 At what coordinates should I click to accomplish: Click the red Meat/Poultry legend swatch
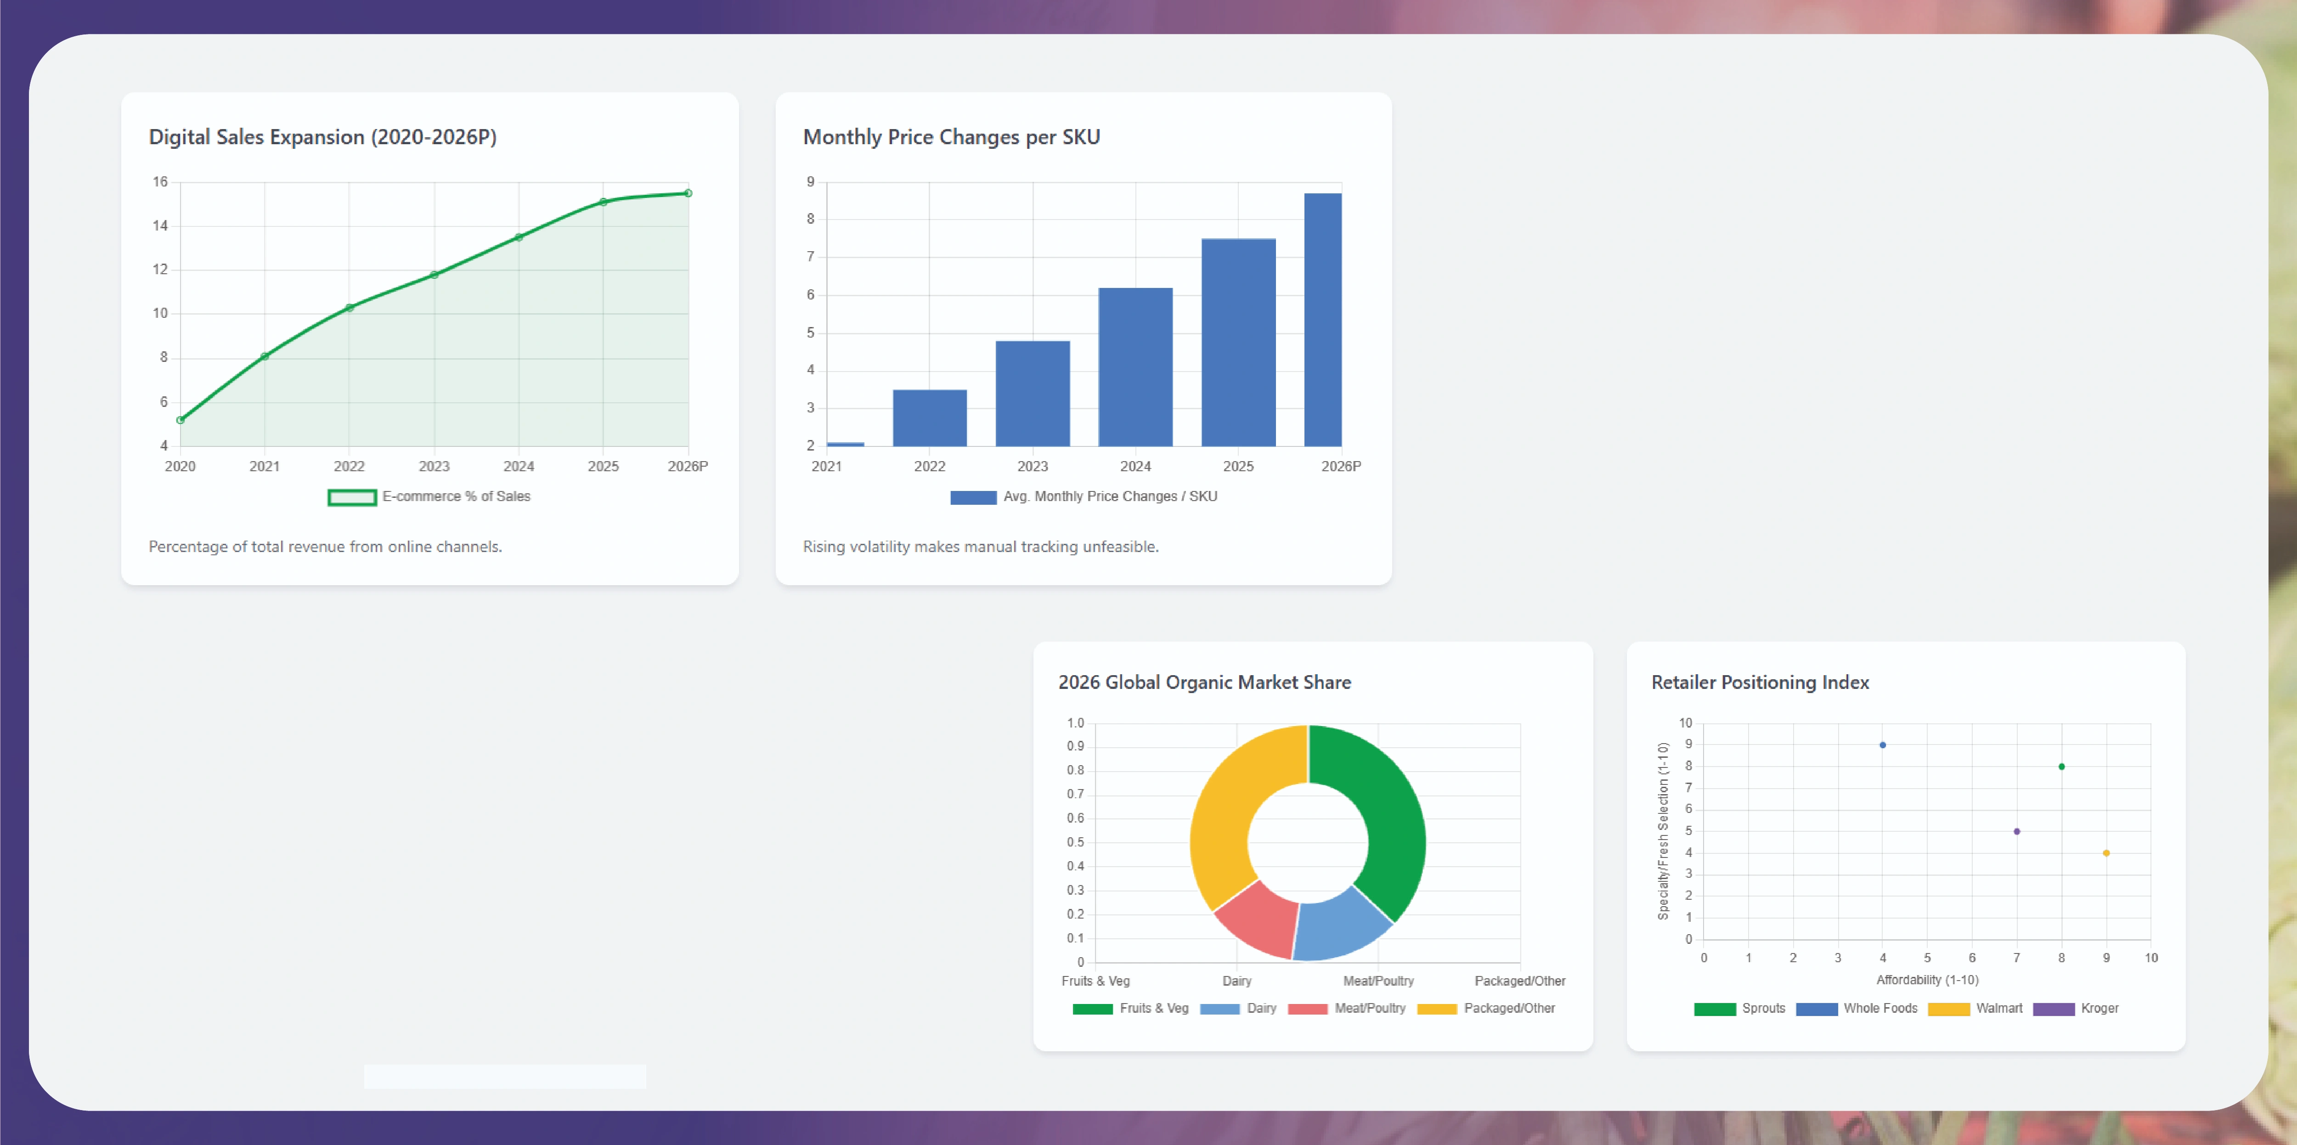pos(1307,1009)
